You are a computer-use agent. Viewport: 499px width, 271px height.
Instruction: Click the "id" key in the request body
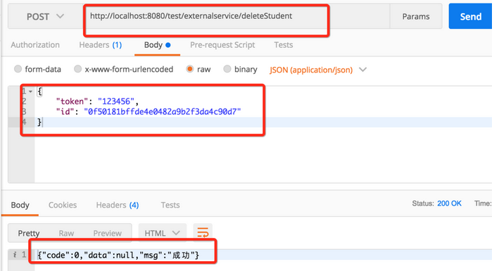tap(65, 111)
